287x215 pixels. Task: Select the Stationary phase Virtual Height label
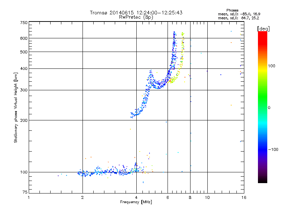[16, 107]
